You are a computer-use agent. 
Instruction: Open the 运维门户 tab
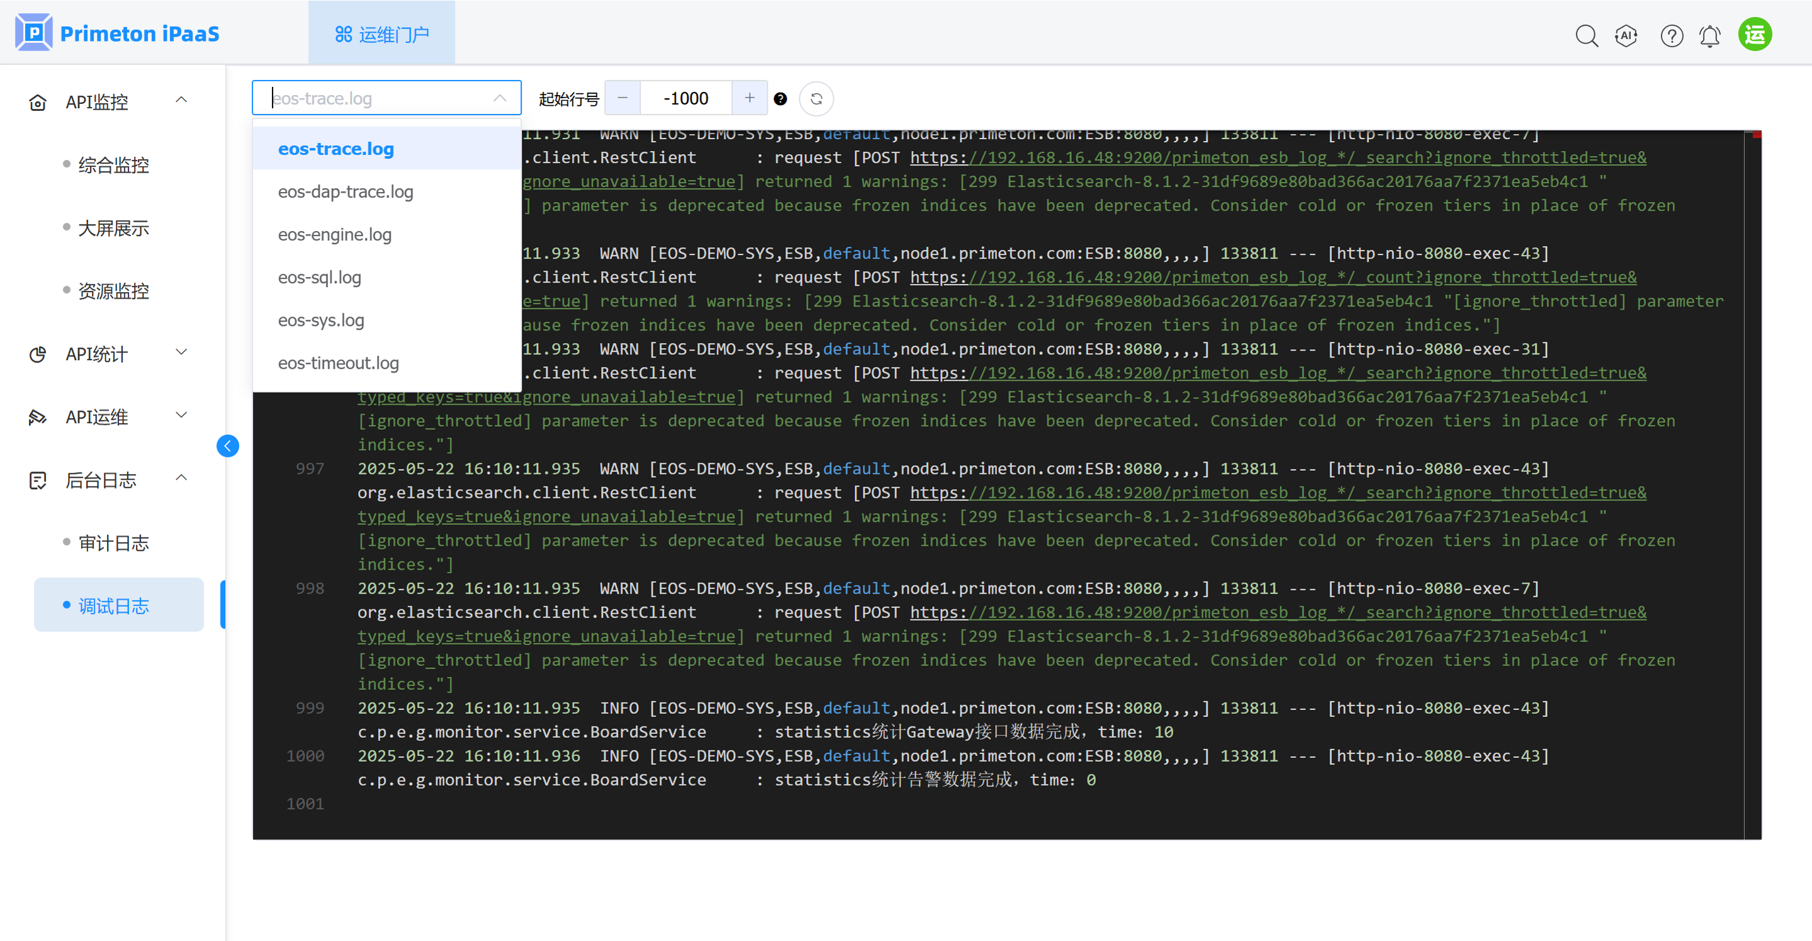[382, 34]
